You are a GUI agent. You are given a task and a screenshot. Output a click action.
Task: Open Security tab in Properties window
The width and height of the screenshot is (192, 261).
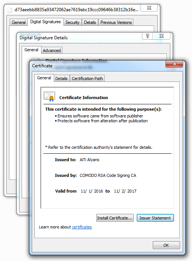[72, 22]
